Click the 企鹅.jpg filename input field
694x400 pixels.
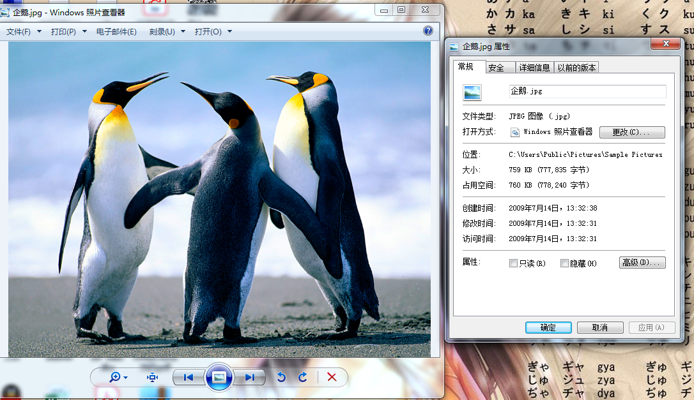click(587, 91)
